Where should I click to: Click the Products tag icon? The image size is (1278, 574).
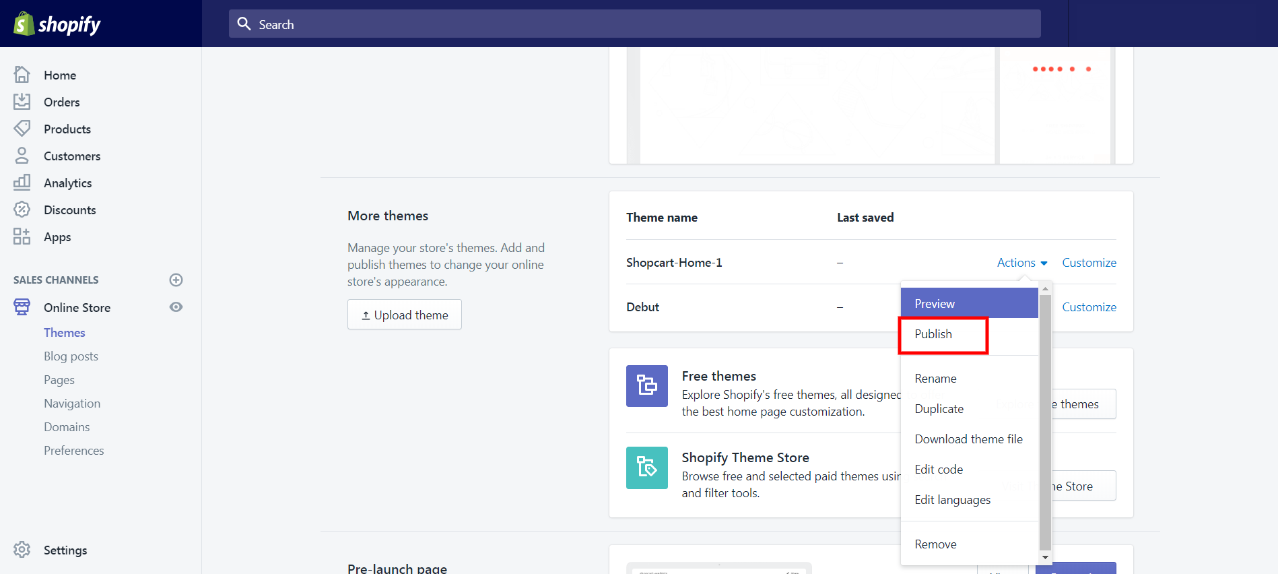coord(22,129)
